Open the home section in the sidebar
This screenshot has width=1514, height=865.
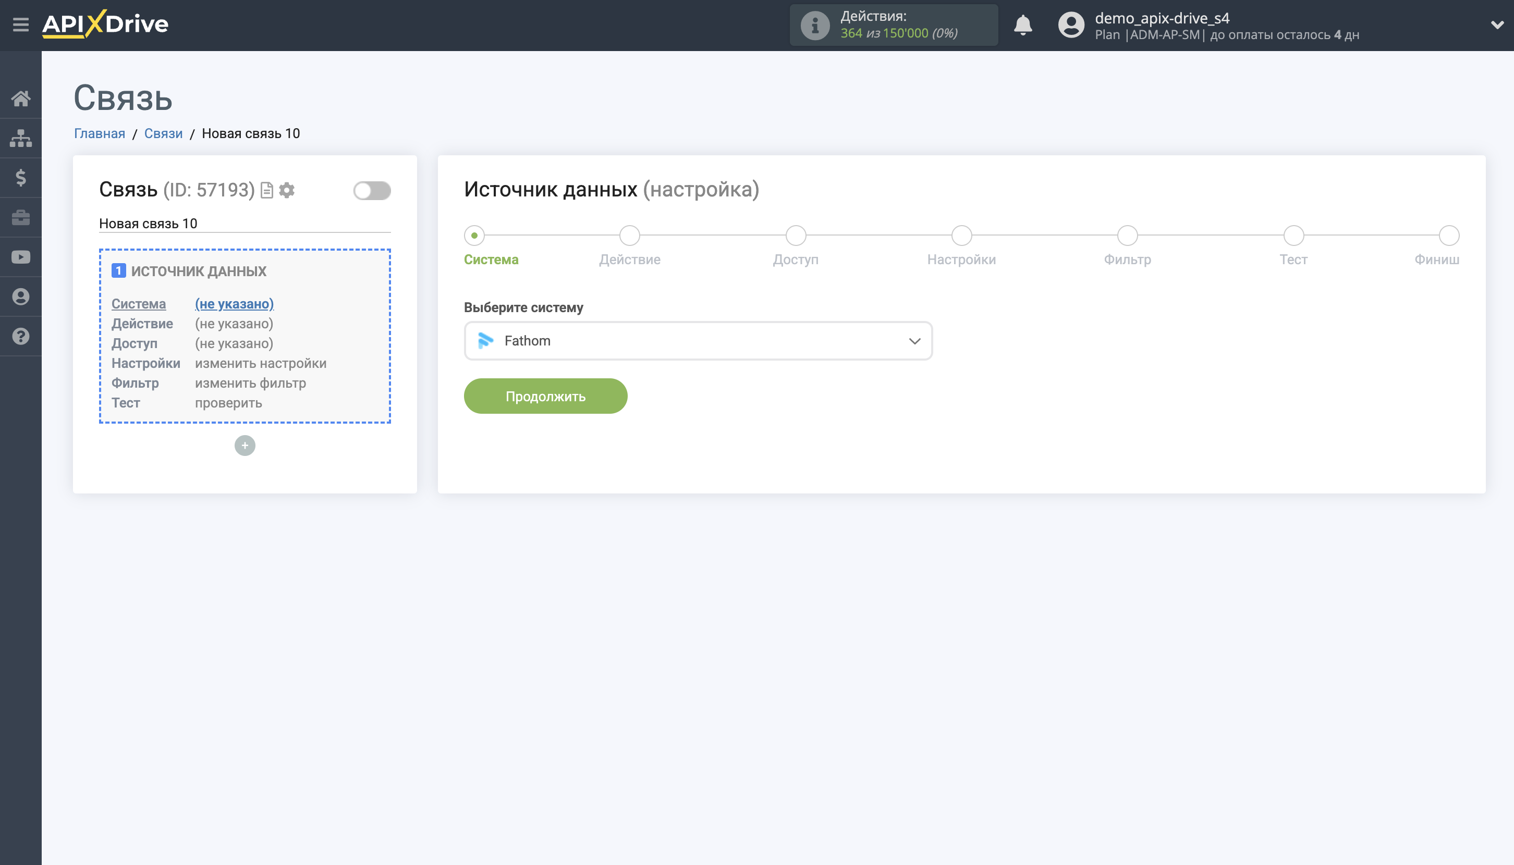coord(21,98)
